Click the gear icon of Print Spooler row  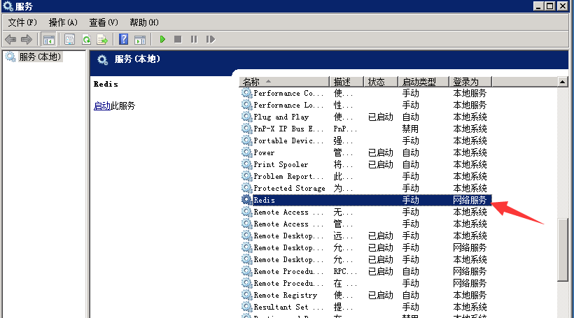click(x=246, y=164)
